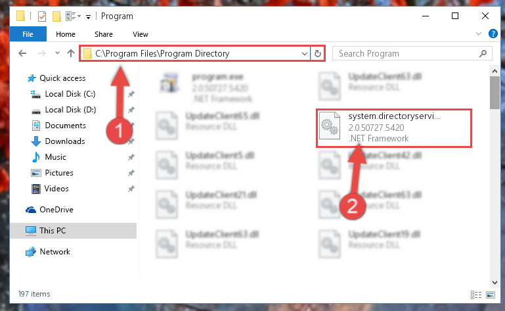Refresh the current folder view

[318, 53]
